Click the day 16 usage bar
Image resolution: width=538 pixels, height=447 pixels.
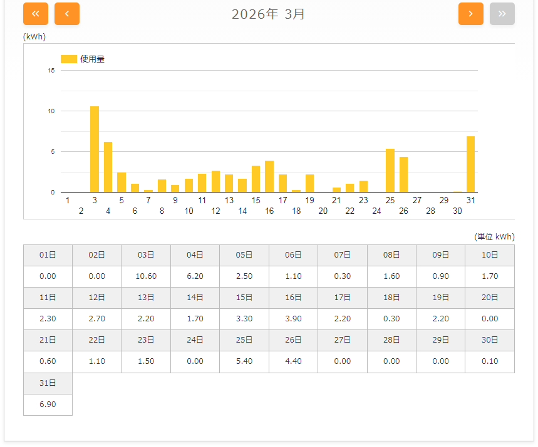tap(269, 176)
